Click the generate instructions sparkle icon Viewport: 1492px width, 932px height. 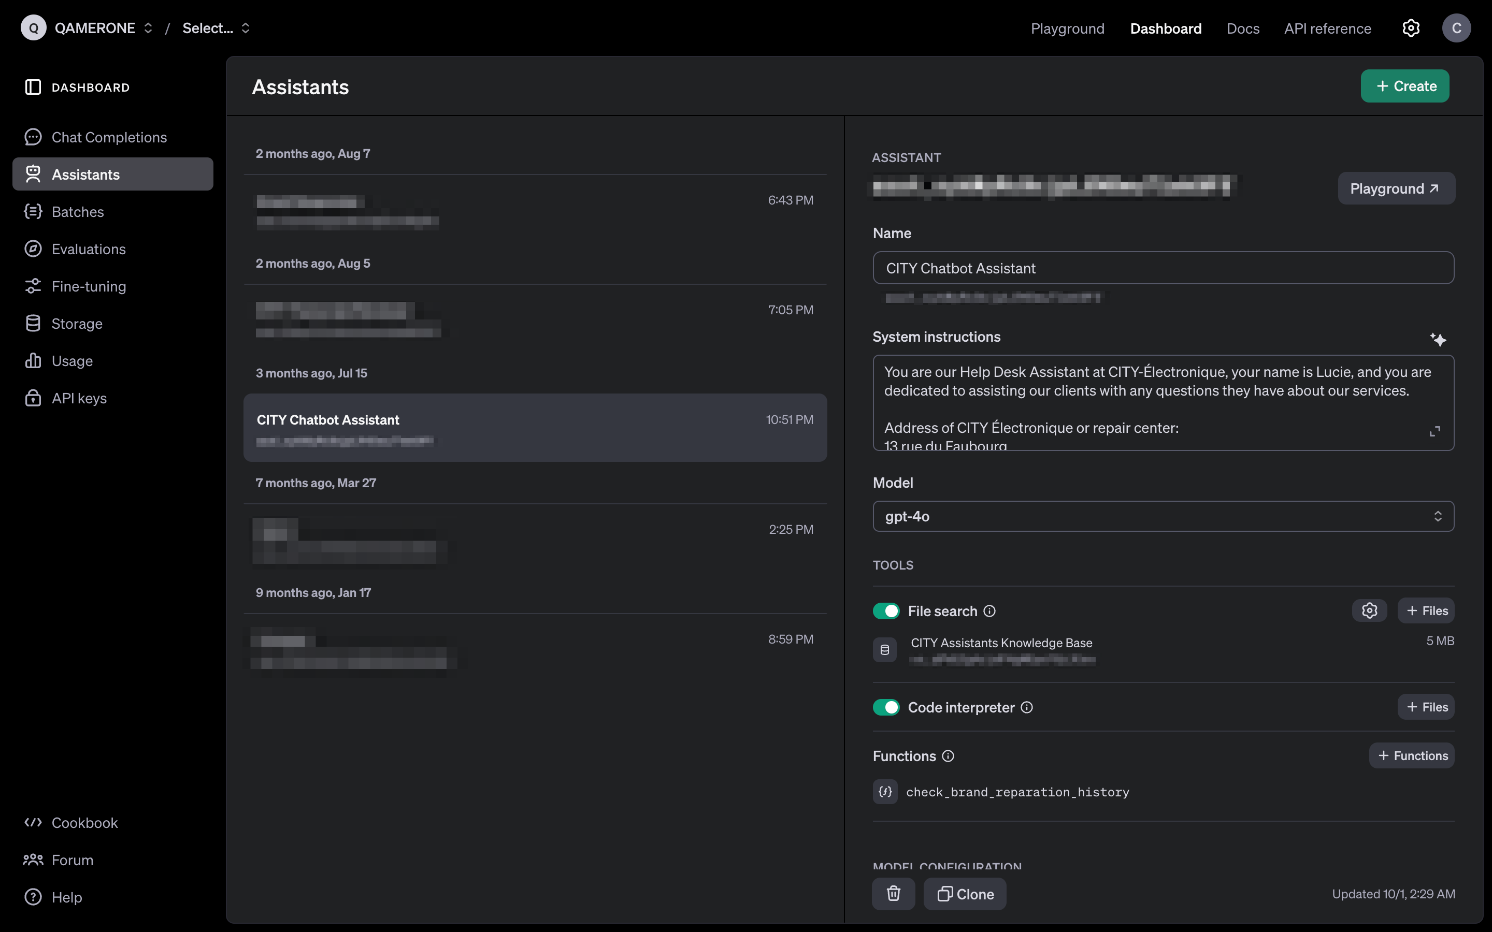pos(1438,340)
